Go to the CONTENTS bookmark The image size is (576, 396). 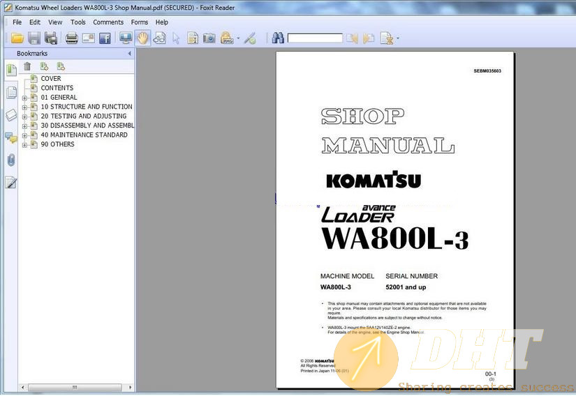[x=57, y=88]
